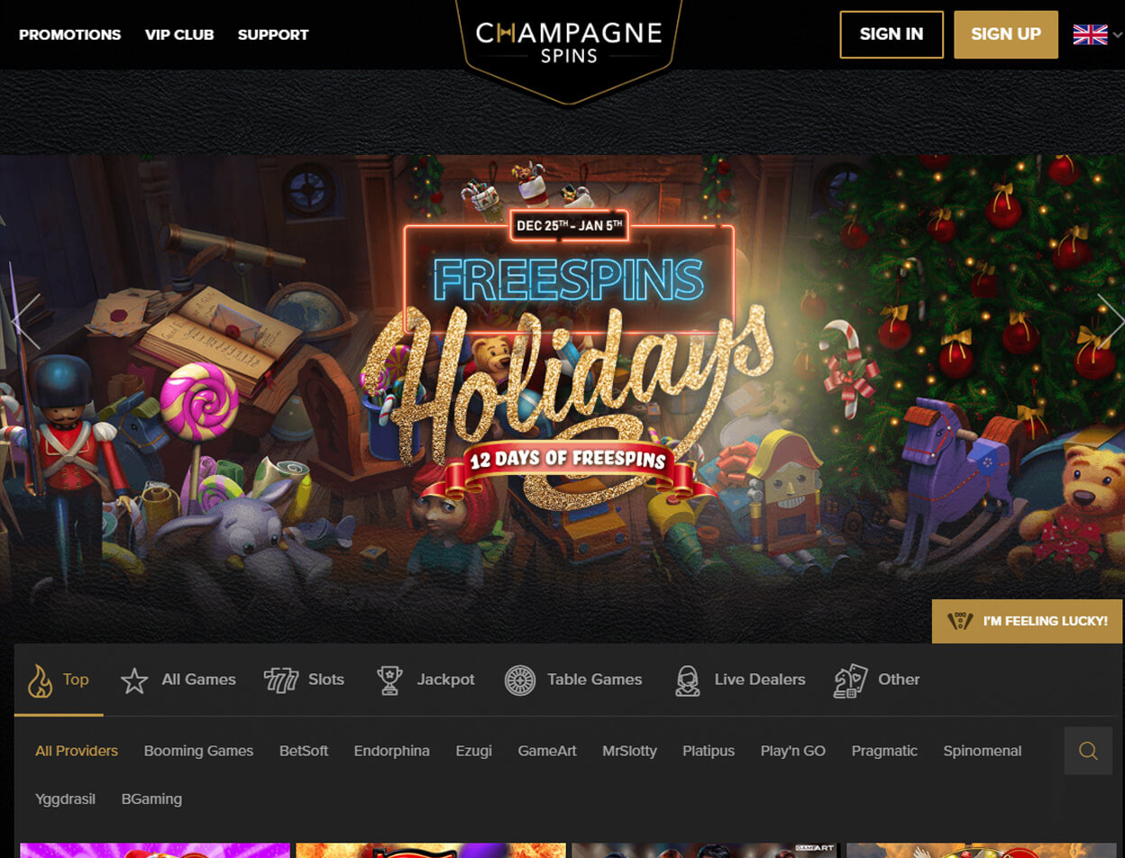This screenshot has width=1125, height=858.
Task: Open the Promotions menu item
Action: coord(69,35)
